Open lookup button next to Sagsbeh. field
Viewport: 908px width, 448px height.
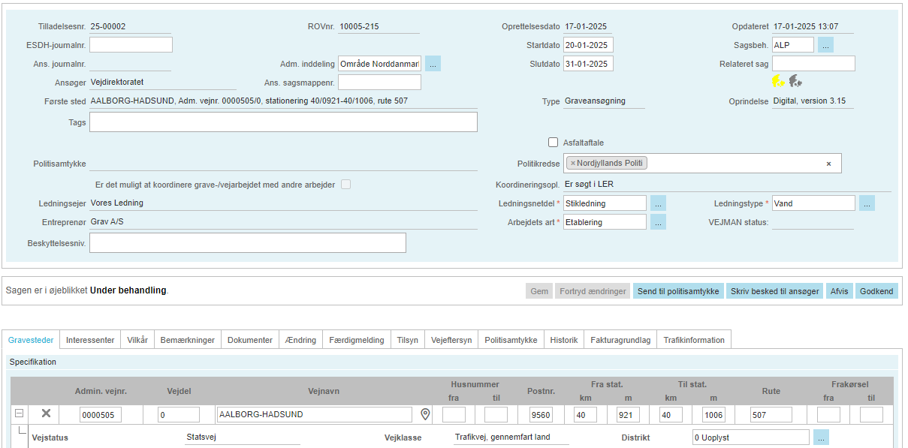pyautogui.click(x=825, y=45)
